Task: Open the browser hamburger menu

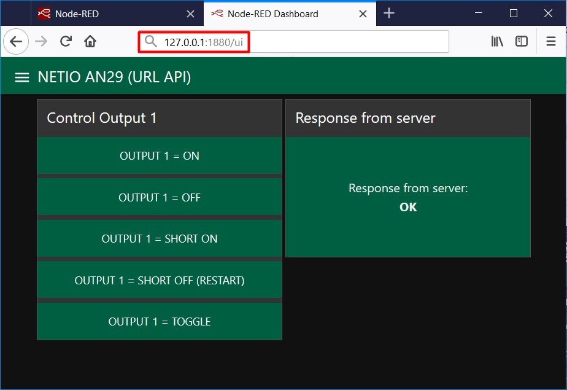Action: coord(550,42)
